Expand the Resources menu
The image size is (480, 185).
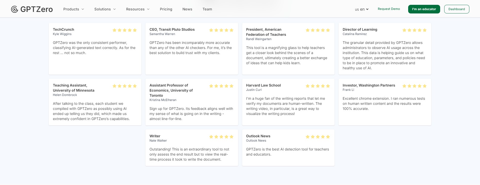pos(138,9)
